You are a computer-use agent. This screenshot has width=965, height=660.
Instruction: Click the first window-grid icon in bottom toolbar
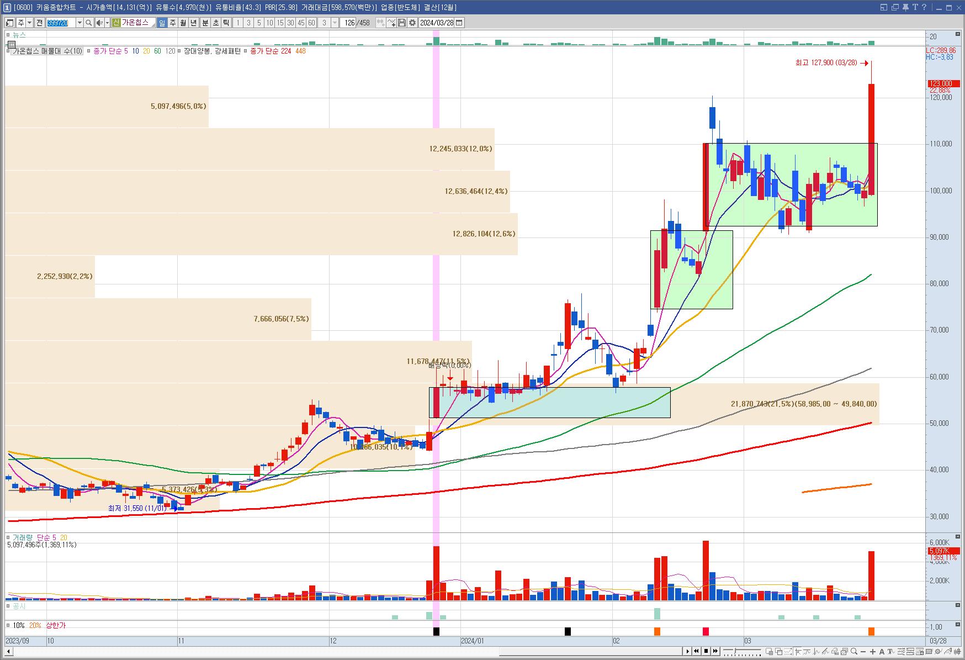coord(769,652)
